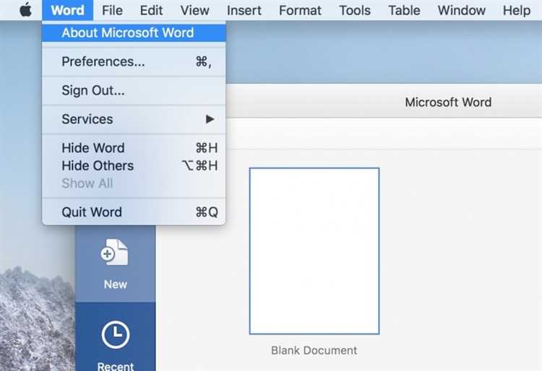Select the Blank Document thumbnail
542x371 pixels.
coord(314,251)
